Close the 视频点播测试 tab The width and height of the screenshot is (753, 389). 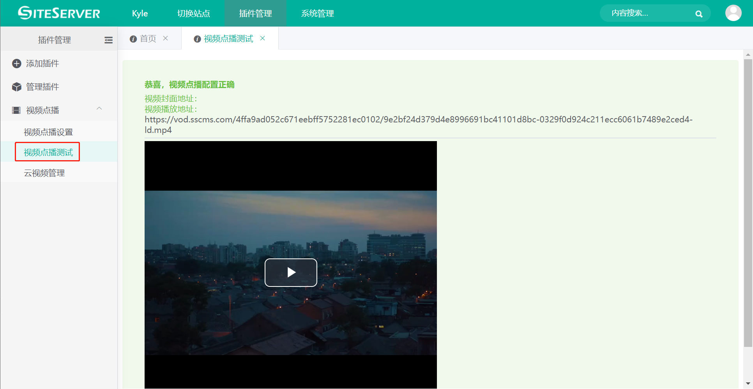(x=263, y=38)
